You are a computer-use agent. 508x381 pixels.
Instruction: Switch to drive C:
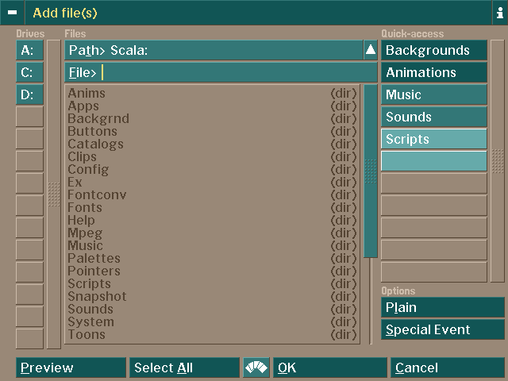pyautogui.click(x=29, y=72)
